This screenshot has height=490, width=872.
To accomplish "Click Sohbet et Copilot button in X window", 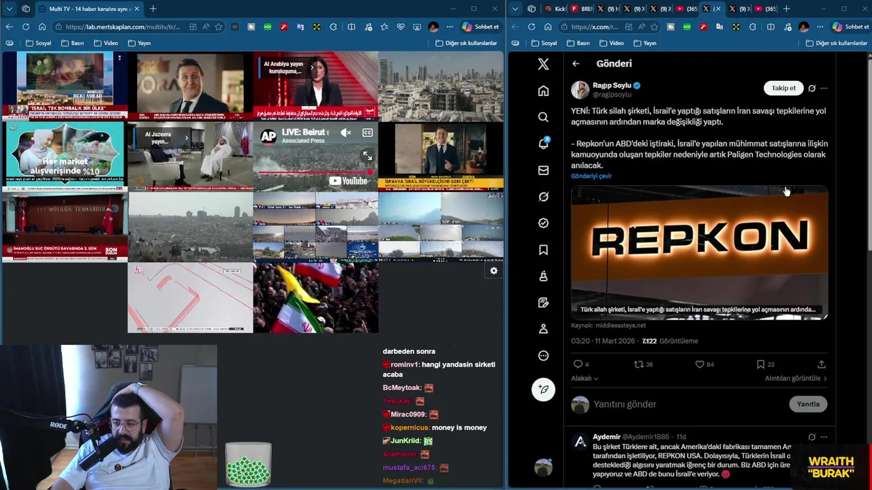I will (850, 27).
